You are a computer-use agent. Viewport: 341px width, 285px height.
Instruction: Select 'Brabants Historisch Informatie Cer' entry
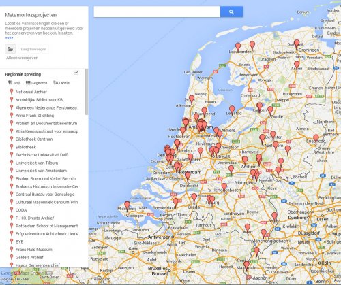point(47,186)
